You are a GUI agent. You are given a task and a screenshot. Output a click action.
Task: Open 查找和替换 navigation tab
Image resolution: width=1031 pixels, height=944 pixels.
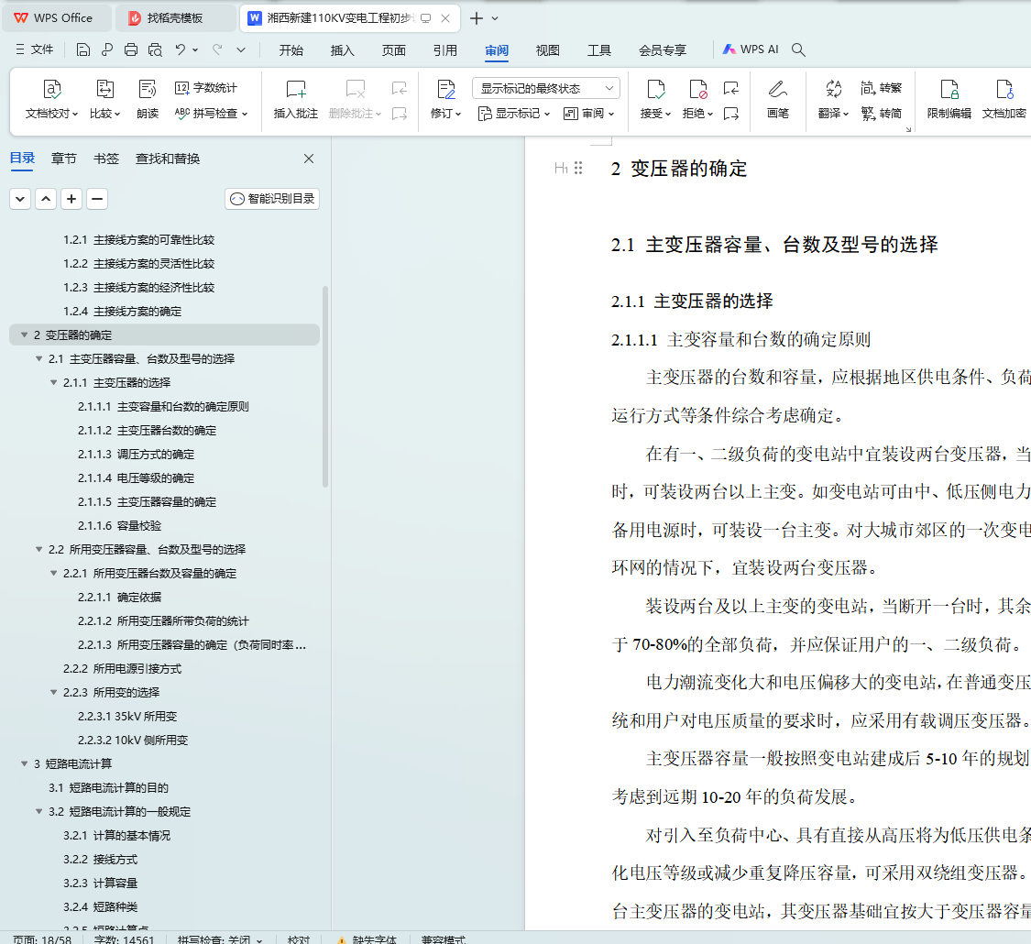tap(168, 159)
